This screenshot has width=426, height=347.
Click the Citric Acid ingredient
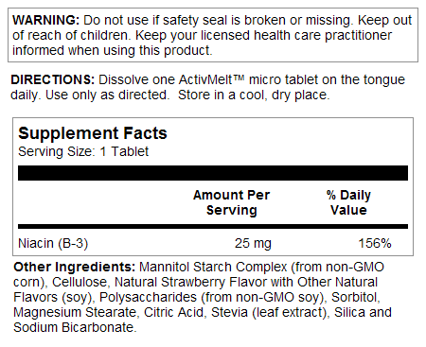click(x=173, y=312)
